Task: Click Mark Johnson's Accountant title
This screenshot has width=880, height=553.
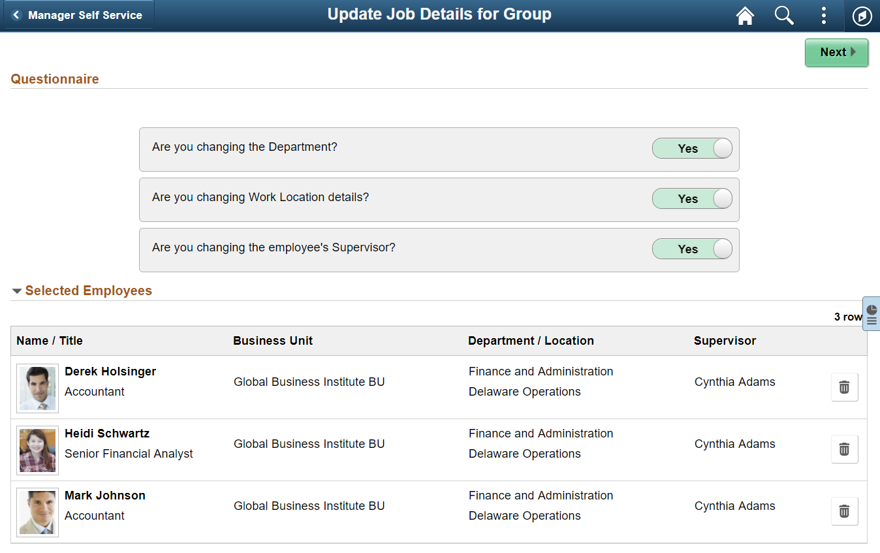Action: (95, 516)
